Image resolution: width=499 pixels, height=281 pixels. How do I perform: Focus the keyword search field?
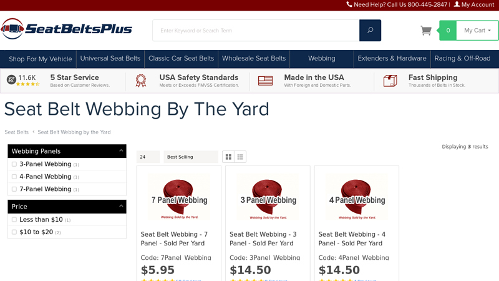(256, 30)
